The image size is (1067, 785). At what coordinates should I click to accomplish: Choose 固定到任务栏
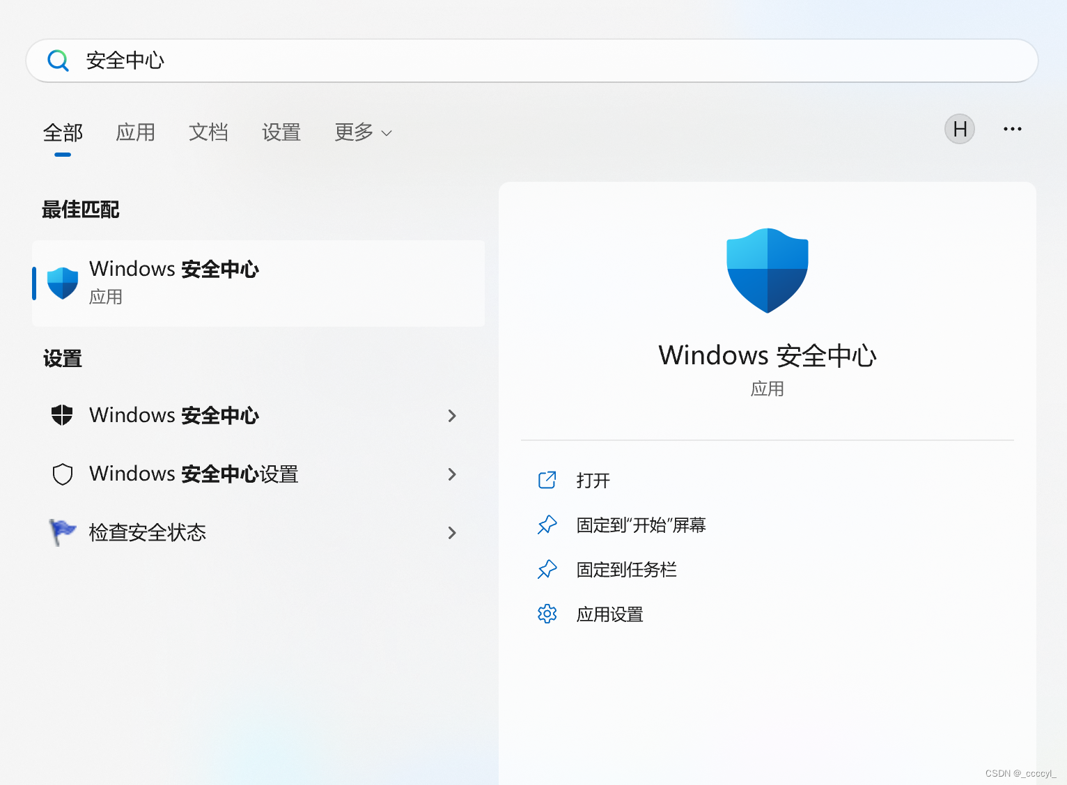coord(626,570)
